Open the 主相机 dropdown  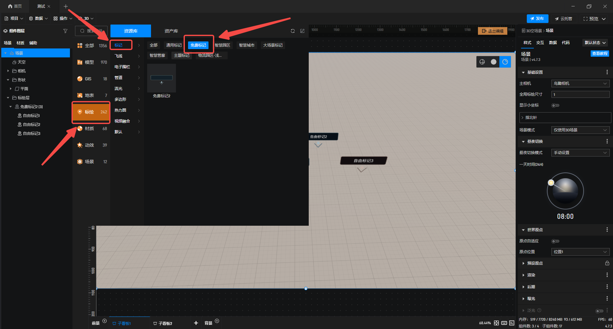pyautogui.click(x=580, y=84)
